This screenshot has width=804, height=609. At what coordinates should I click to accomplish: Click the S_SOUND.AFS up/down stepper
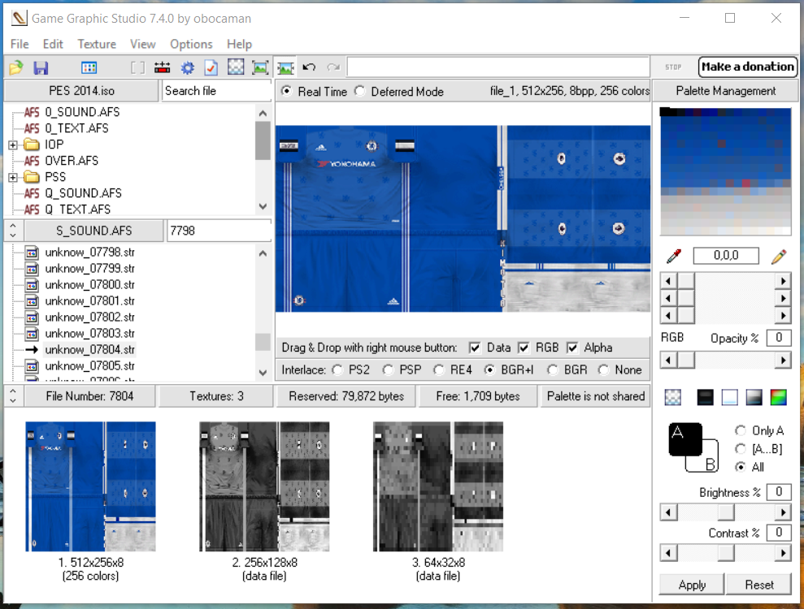tap(13, 231)
